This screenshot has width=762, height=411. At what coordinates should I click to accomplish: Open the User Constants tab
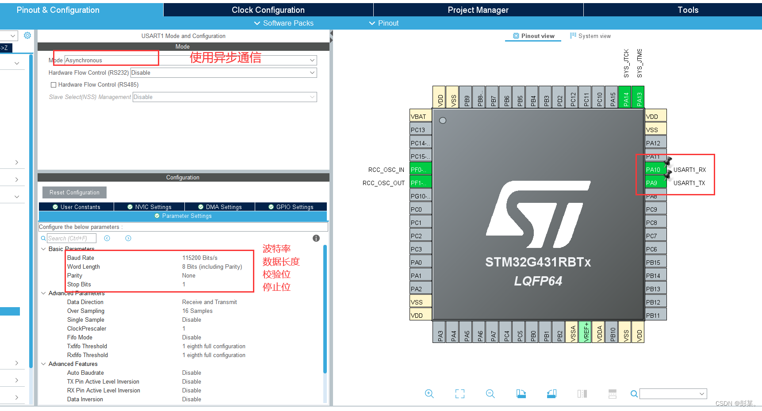point(77,207)
